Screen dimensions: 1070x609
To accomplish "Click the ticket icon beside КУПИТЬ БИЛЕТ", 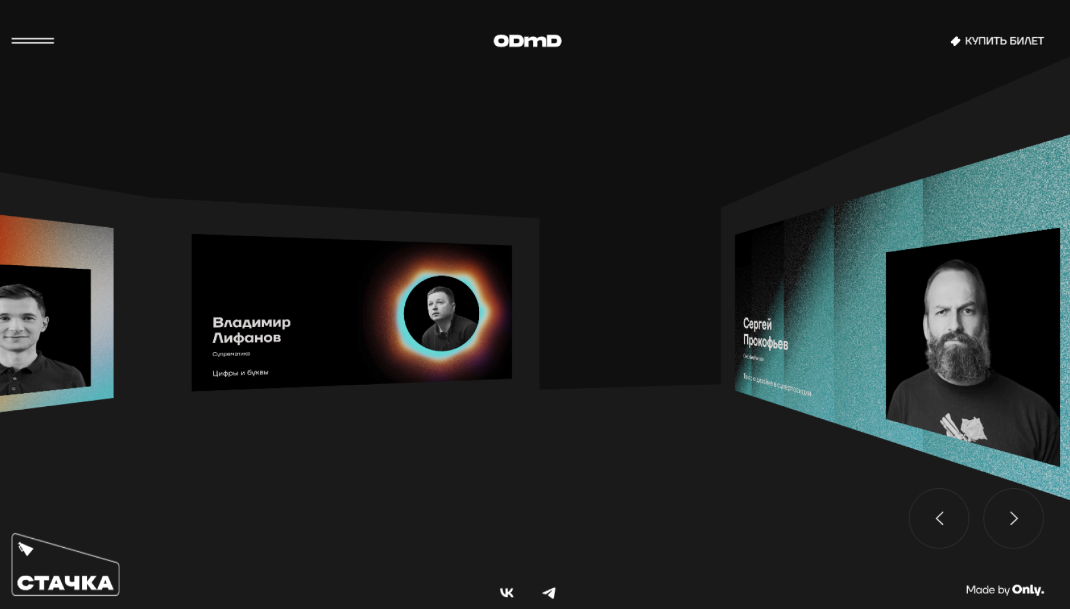I will point(955,41).
